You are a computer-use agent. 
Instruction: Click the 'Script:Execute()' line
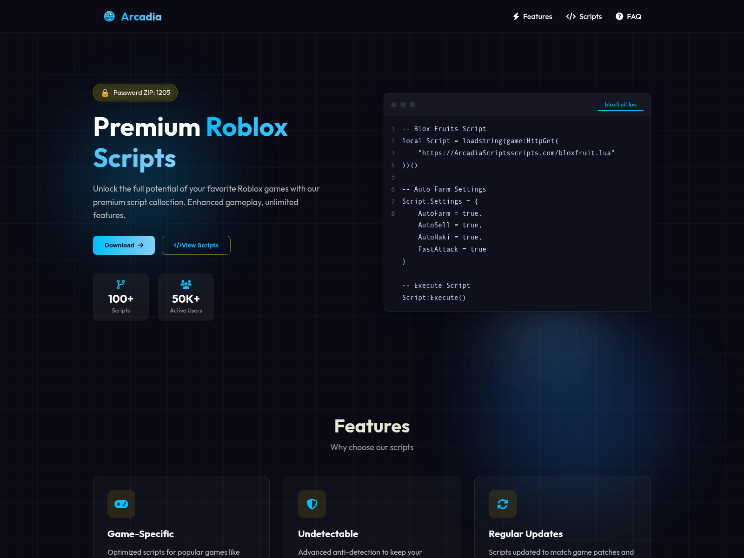(434, 298)
